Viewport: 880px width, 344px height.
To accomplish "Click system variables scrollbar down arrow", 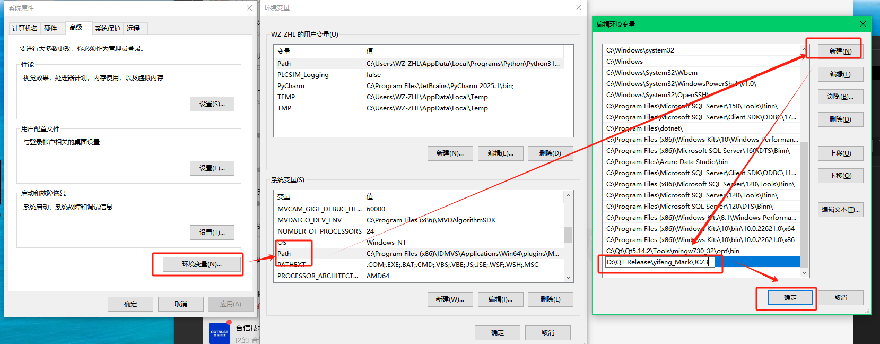I will (568, 277).
